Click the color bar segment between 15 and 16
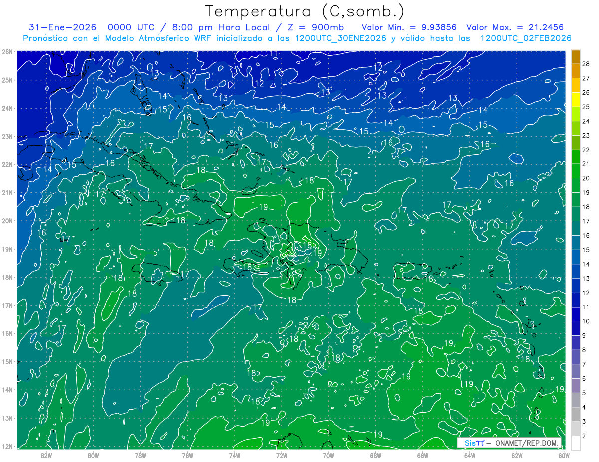Viewport: 599px width, 462px height. tap(576, 242)
